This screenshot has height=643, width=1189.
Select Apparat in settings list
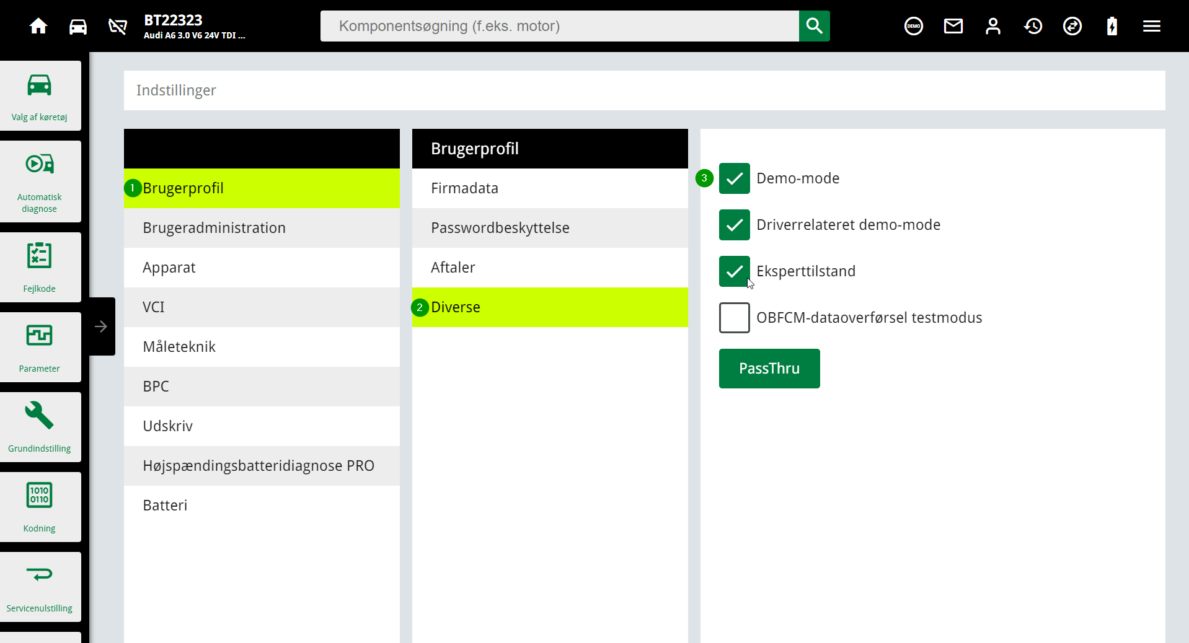(262, 268)
